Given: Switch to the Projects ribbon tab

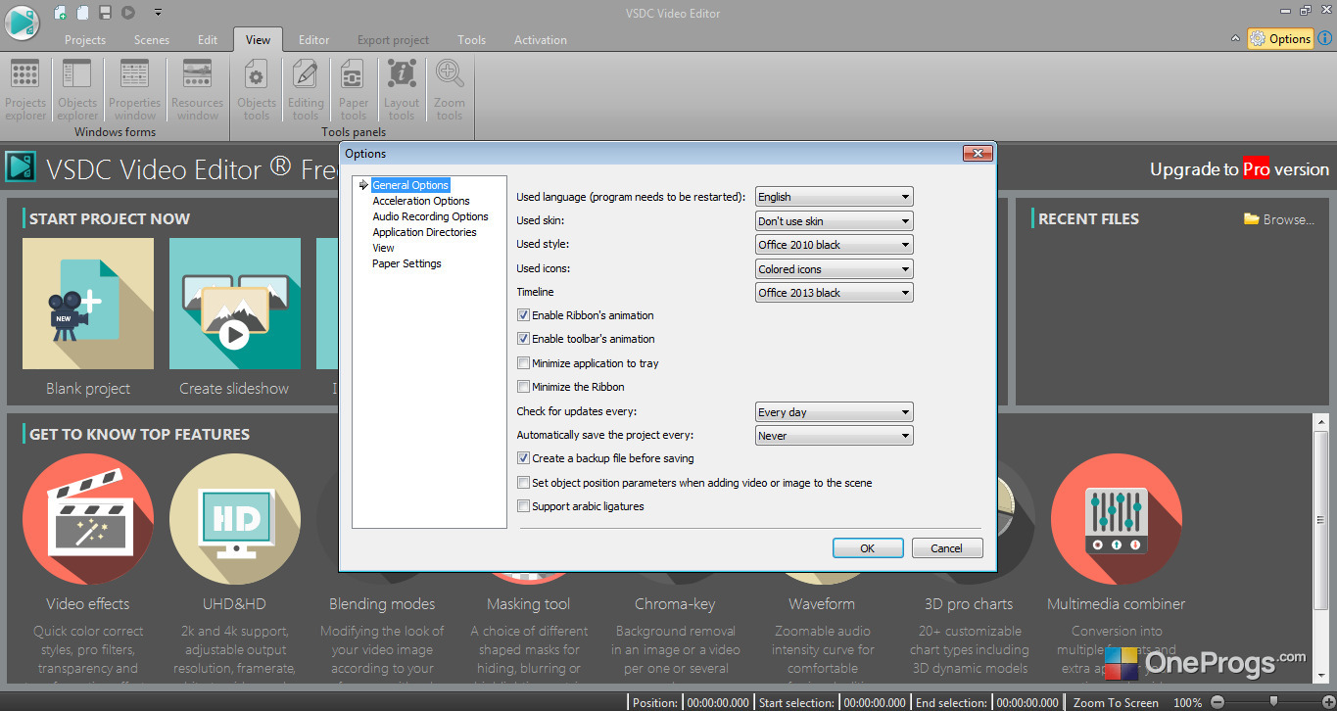Looking at the screenshot, I should click(85, 40).
